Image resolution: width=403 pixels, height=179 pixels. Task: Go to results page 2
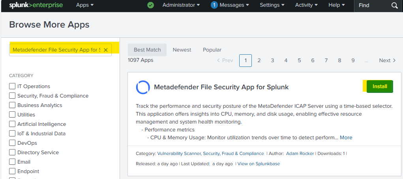(259, 61)
